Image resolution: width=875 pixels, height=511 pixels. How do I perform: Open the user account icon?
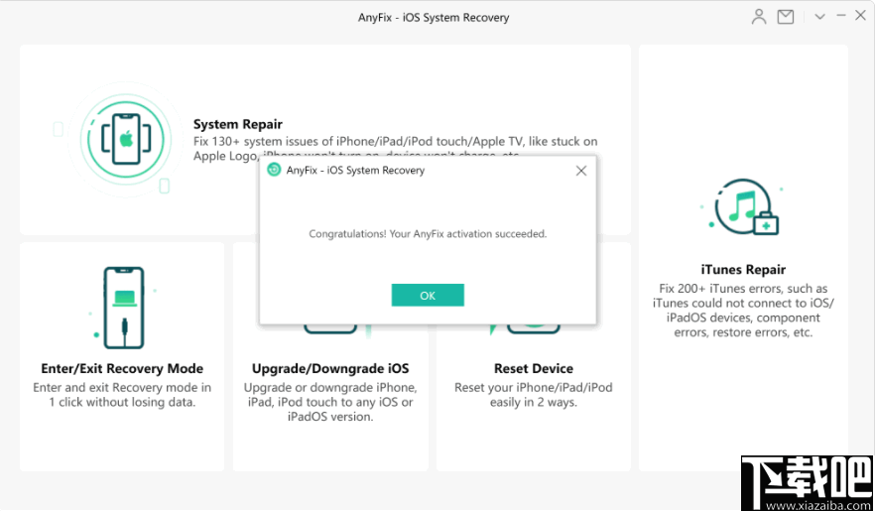click(x=758, y=17)
